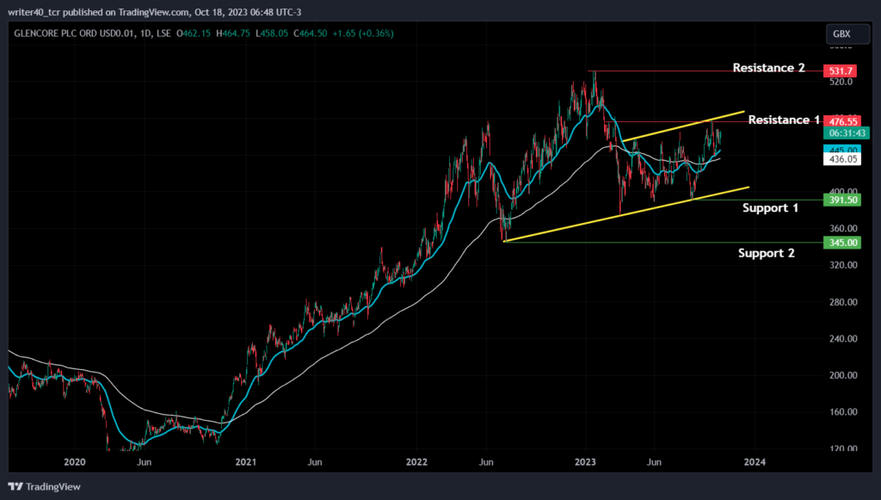Image resolution: width=881 pixels, height=500 pixels.
Task: Click the 06:31:43 countdown tag
Action: (847, 133)
